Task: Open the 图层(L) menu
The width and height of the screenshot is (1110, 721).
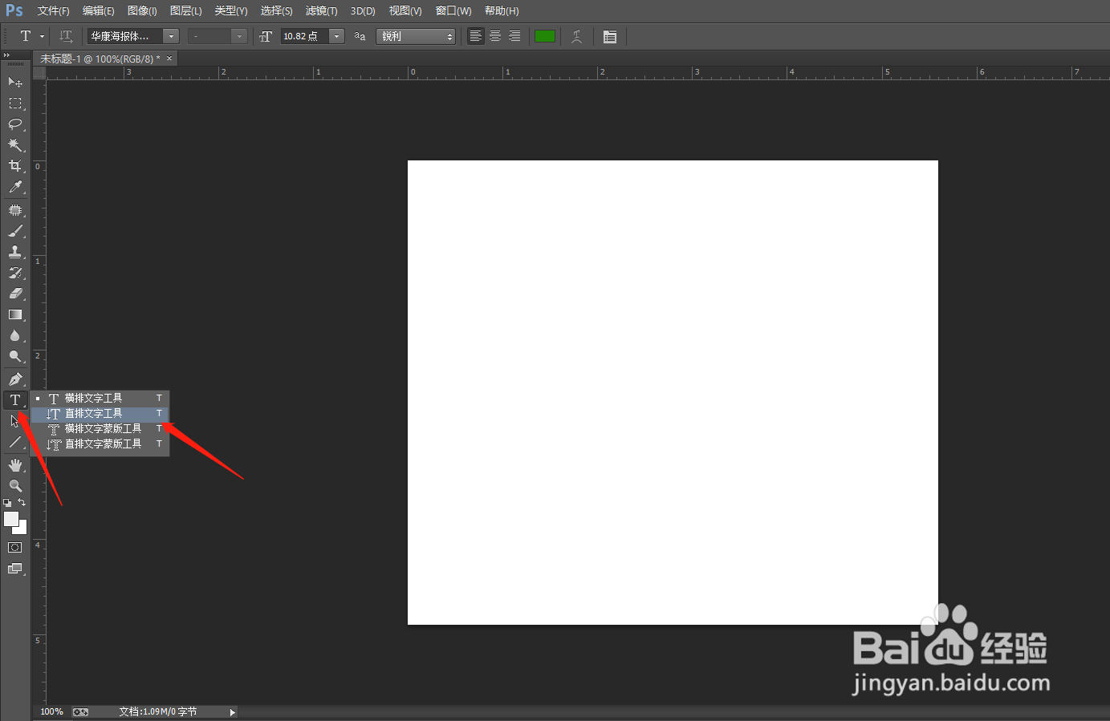Action: [186, 11]
